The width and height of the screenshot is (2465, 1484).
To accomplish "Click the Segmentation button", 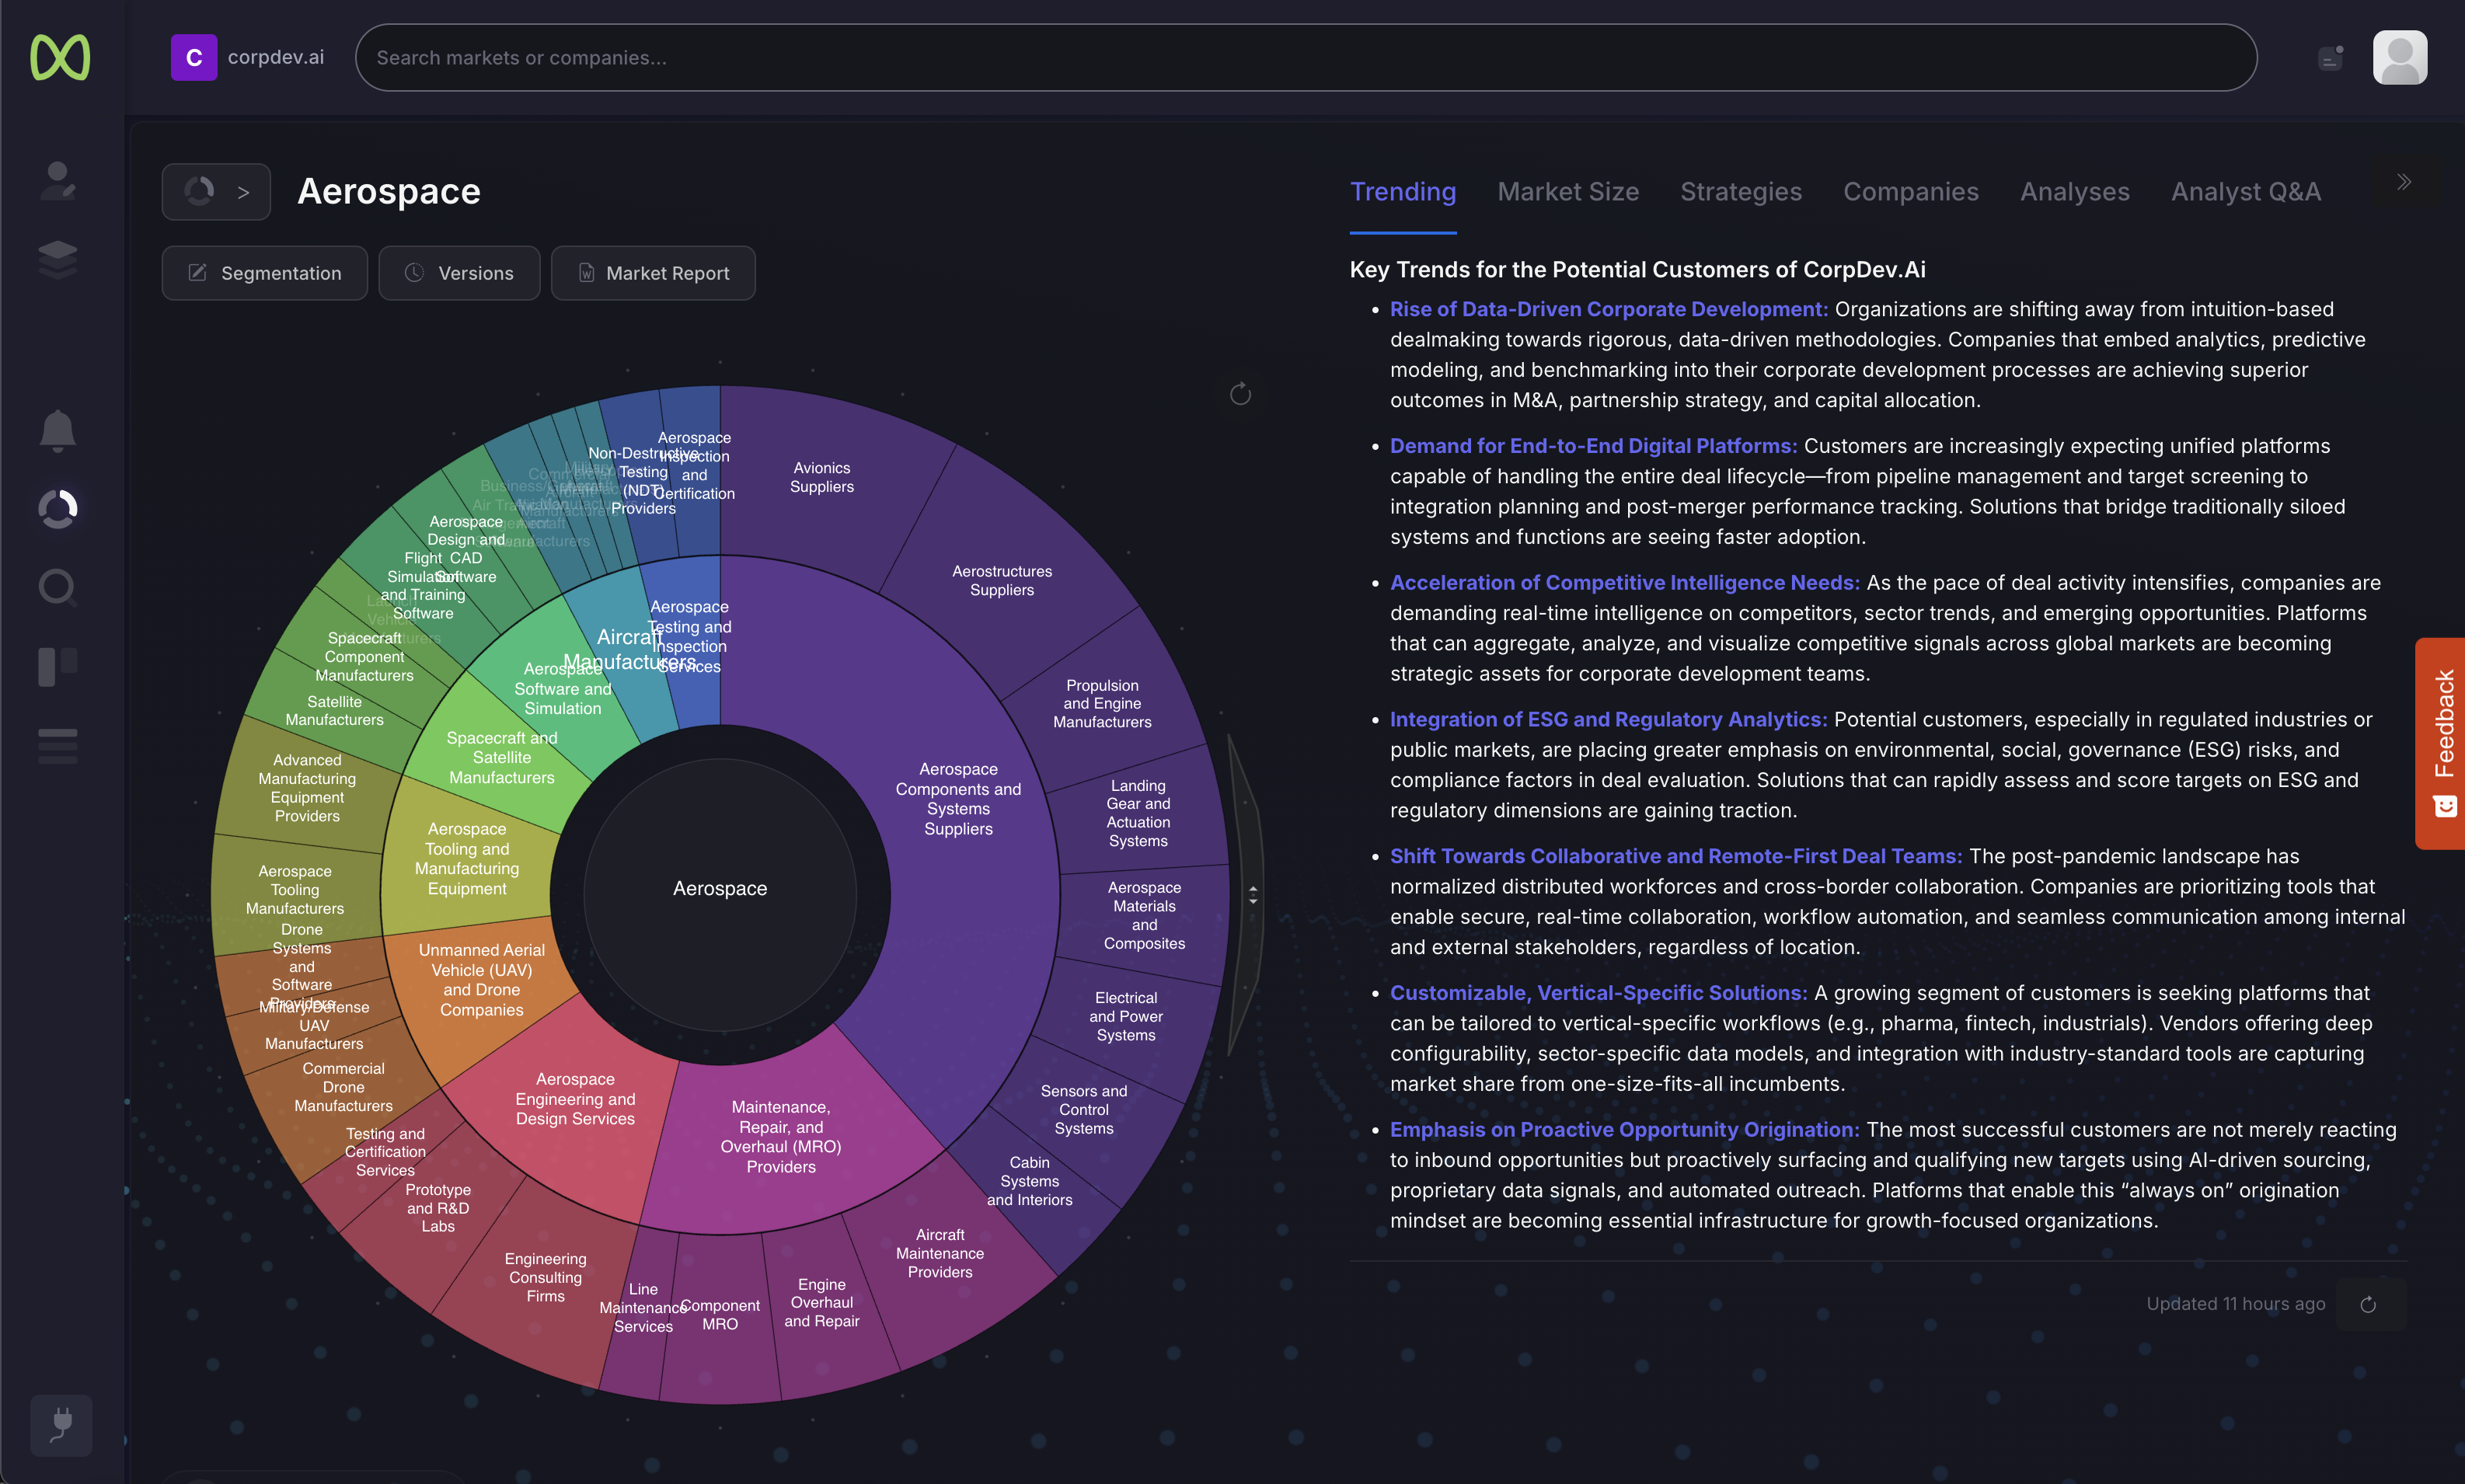I will 264,272.
